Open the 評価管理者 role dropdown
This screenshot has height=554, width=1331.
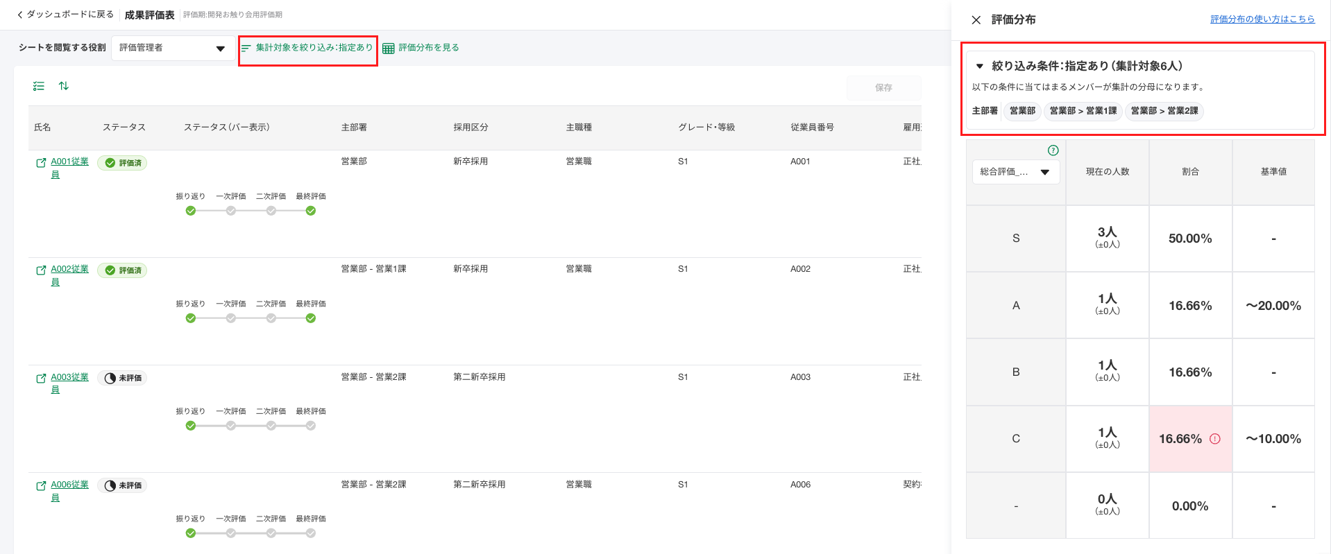172,48
